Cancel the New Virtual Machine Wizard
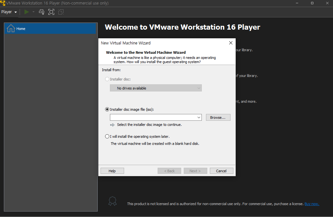This screenshot has height=217, width=333. coord(221,171)
